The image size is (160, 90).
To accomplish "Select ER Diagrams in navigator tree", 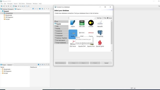I will pos(9,17).
